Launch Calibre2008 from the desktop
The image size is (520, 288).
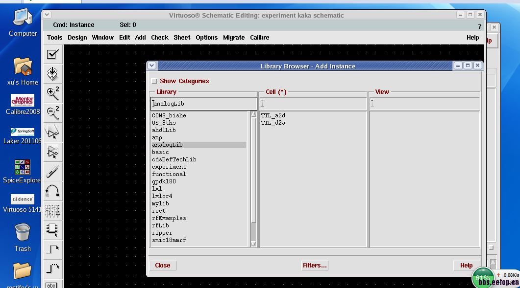pyautogui.click(x=23, y=104)
